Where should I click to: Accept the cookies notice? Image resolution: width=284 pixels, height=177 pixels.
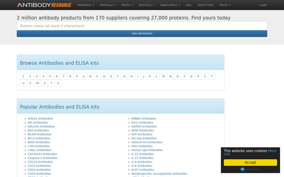point(250,162)
